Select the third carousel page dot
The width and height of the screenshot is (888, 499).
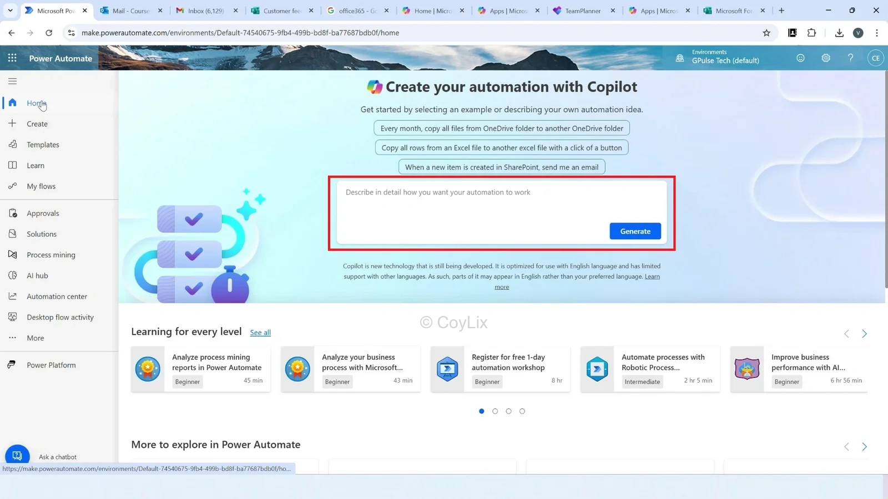tap(508, 411)
